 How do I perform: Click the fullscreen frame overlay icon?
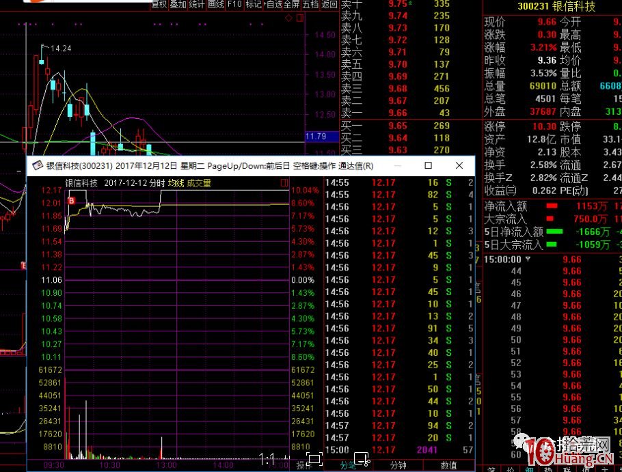[x=314, y=459]
